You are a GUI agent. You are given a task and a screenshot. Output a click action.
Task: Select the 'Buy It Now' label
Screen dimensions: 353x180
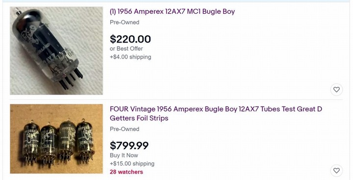coord(124,155)
